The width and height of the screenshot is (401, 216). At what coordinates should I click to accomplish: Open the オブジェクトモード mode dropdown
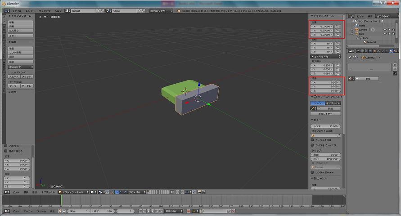tap(72, 192)
